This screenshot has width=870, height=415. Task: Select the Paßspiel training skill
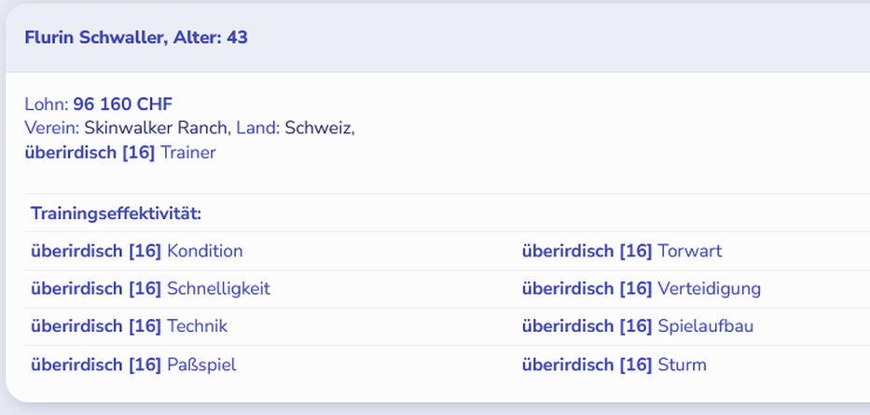(x=201, y=365)
